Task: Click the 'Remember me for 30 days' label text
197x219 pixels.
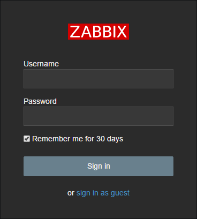Action: click(78, 139)
